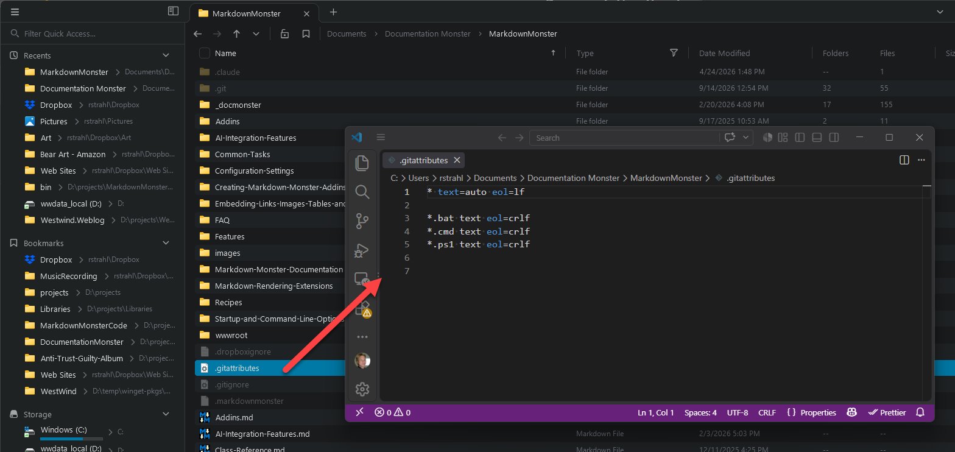Image resolution: width=955 pixels, height=452 pixels.
Task: Open the editor More Actions ellipsis
Action: 921,160
